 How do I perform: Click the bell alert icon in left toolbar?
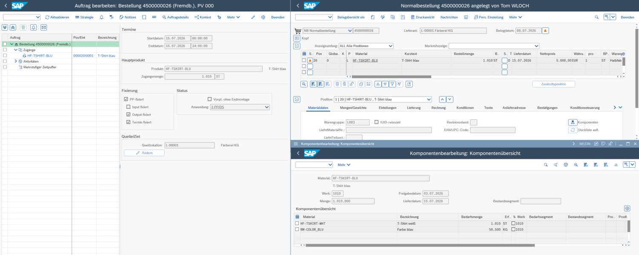point(101,17)
